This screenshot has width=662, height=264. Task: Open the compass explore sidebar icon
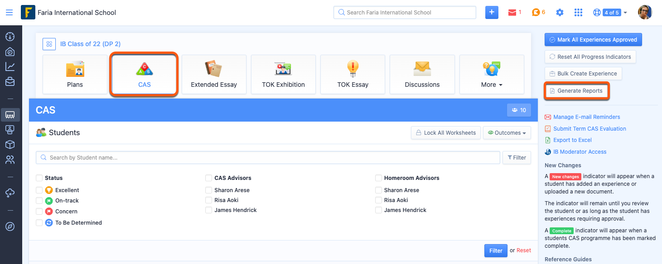pos(10,226)
